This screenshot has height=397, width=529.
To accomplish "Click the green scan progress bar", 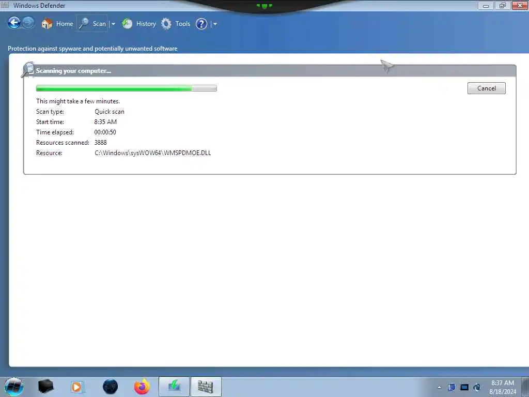I will [x=126, y=88].
